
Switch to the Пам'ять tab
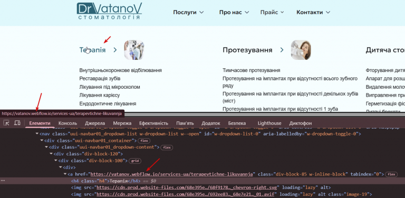(185, 123)
